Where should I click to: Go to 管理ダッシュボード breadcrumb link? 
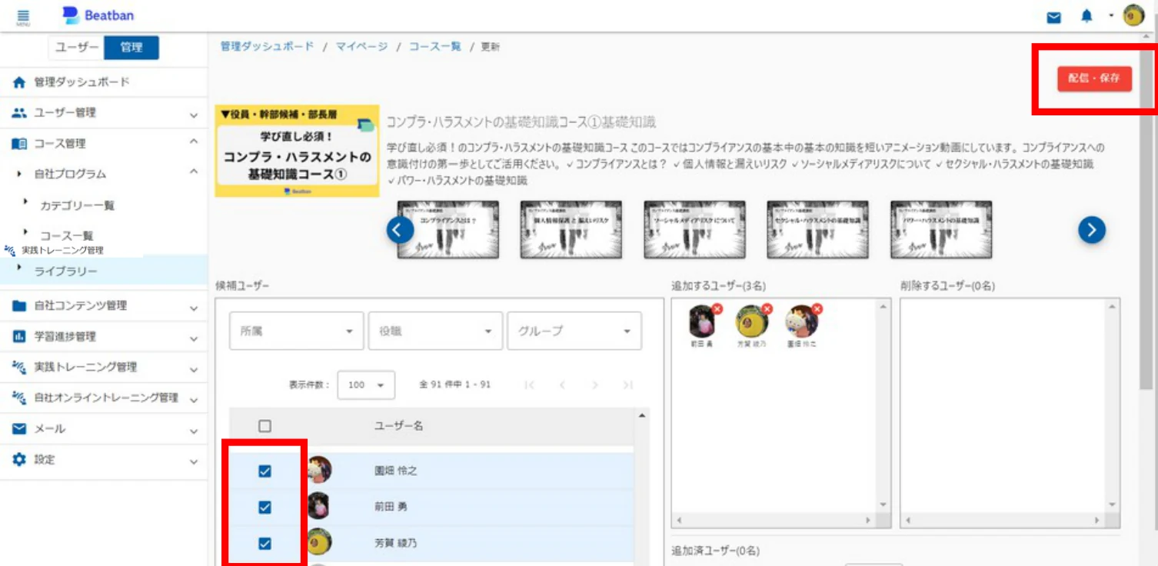click(x=267, y=47)
